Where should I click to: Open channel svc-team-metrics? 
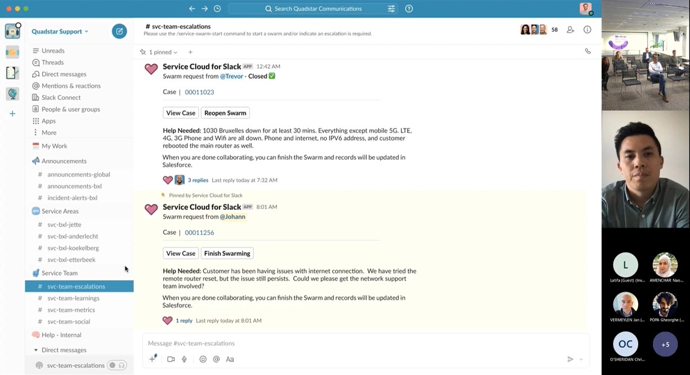71,310
